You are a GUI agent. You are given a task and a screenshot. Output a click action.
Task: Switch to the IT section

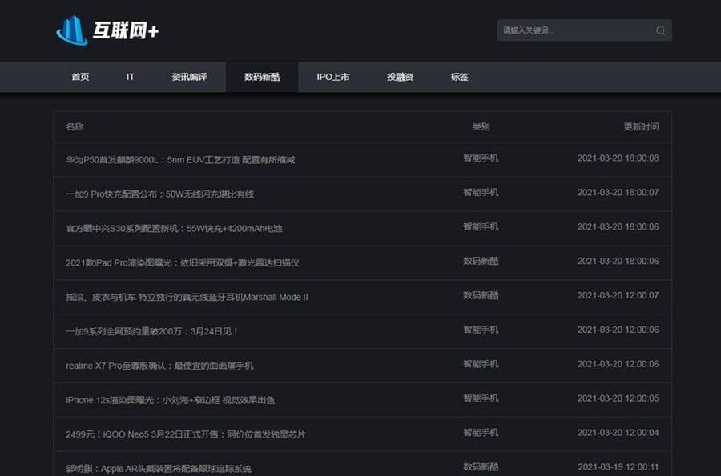click(130, 77)
